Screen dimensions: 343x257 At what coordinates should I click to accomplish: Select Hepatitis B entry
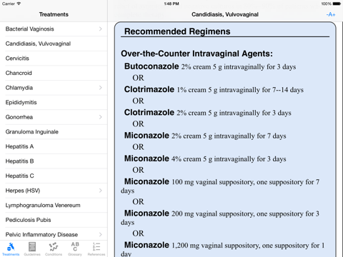[x=54, y=161]
